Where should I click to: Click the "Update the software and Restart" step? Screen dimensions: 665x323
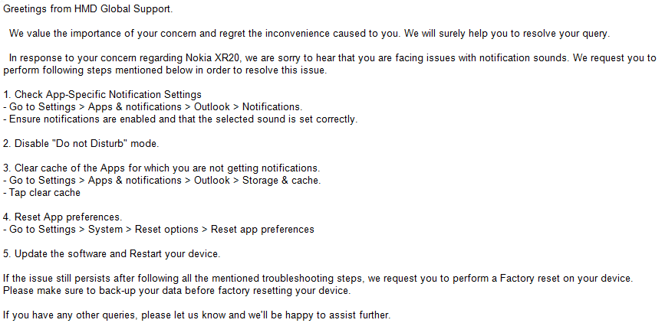coord(111,254)
